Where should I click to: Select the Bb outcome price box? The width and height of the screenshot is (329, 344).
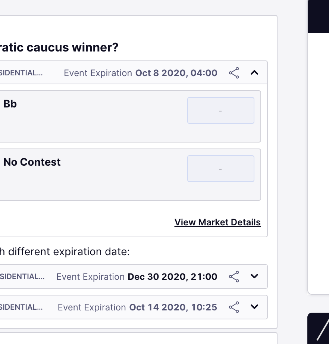(x=220, y=110)
